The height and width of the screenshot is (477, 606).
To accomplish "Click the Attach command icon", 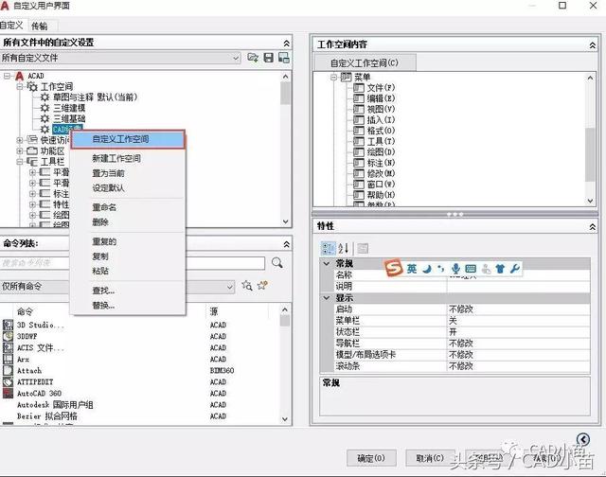I will 8,370.
